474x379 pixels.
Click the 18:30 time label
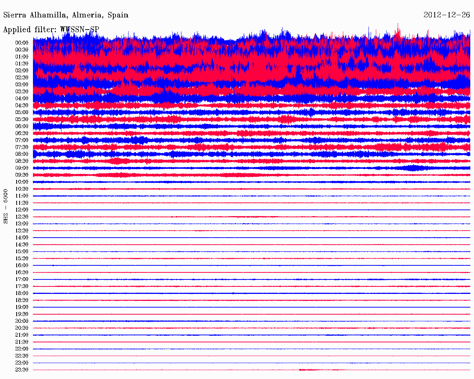pos(22,301)
